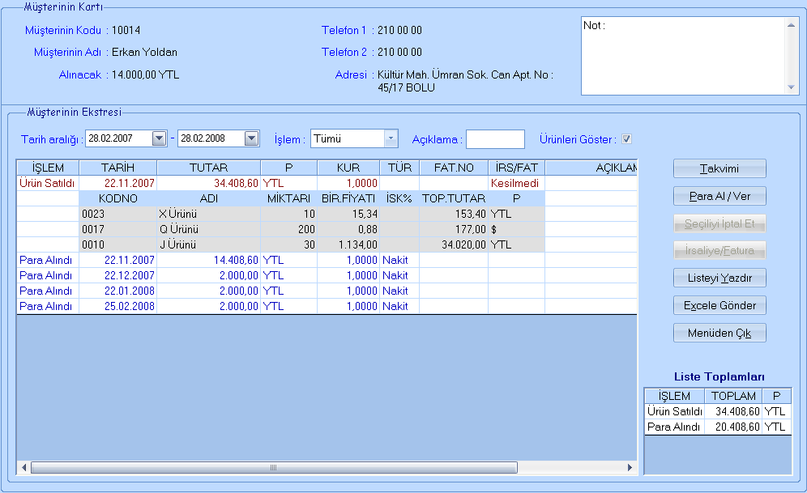Click the KUR column header
The width and height of the screenshot is (807, 493).
348,168
